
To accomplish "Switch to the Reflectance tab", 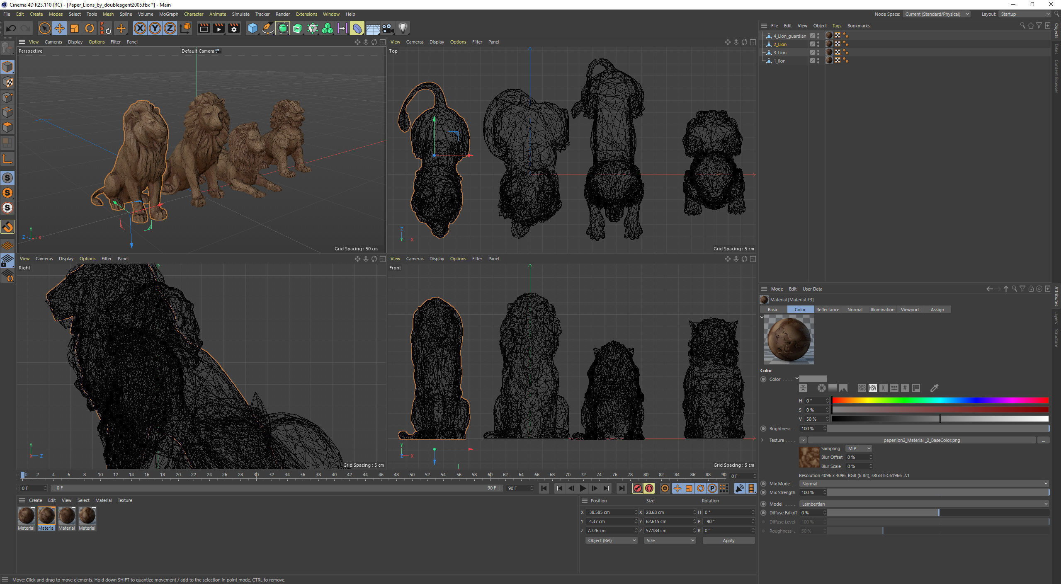I will [x=827, y=310].
